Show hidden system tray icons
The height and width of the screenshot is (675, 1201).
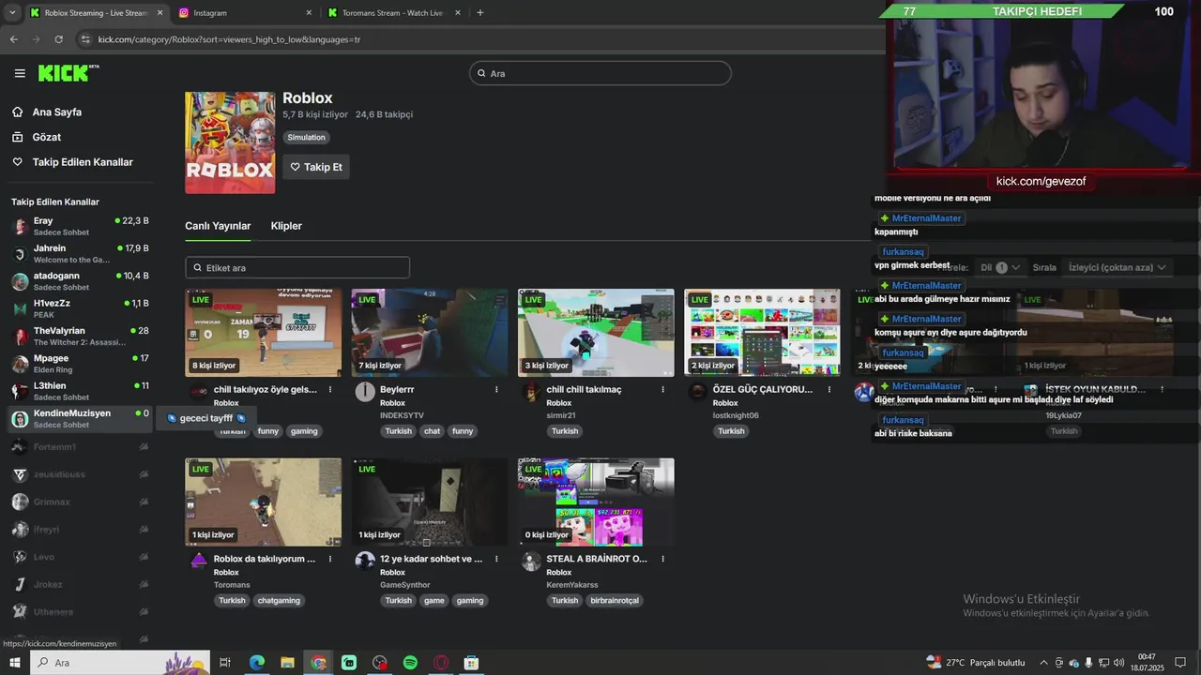click(x=1043, y=663)
